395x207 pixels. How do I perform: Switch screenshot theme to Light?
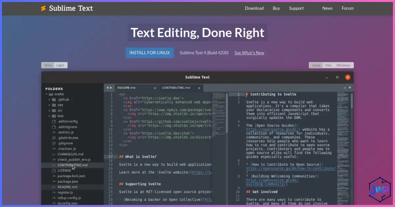click(x=61, y=65)
